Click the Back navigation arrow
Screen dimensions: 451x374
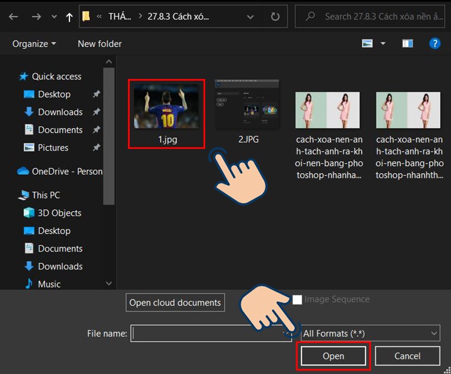pyautogui.click(x=13, y=17)
